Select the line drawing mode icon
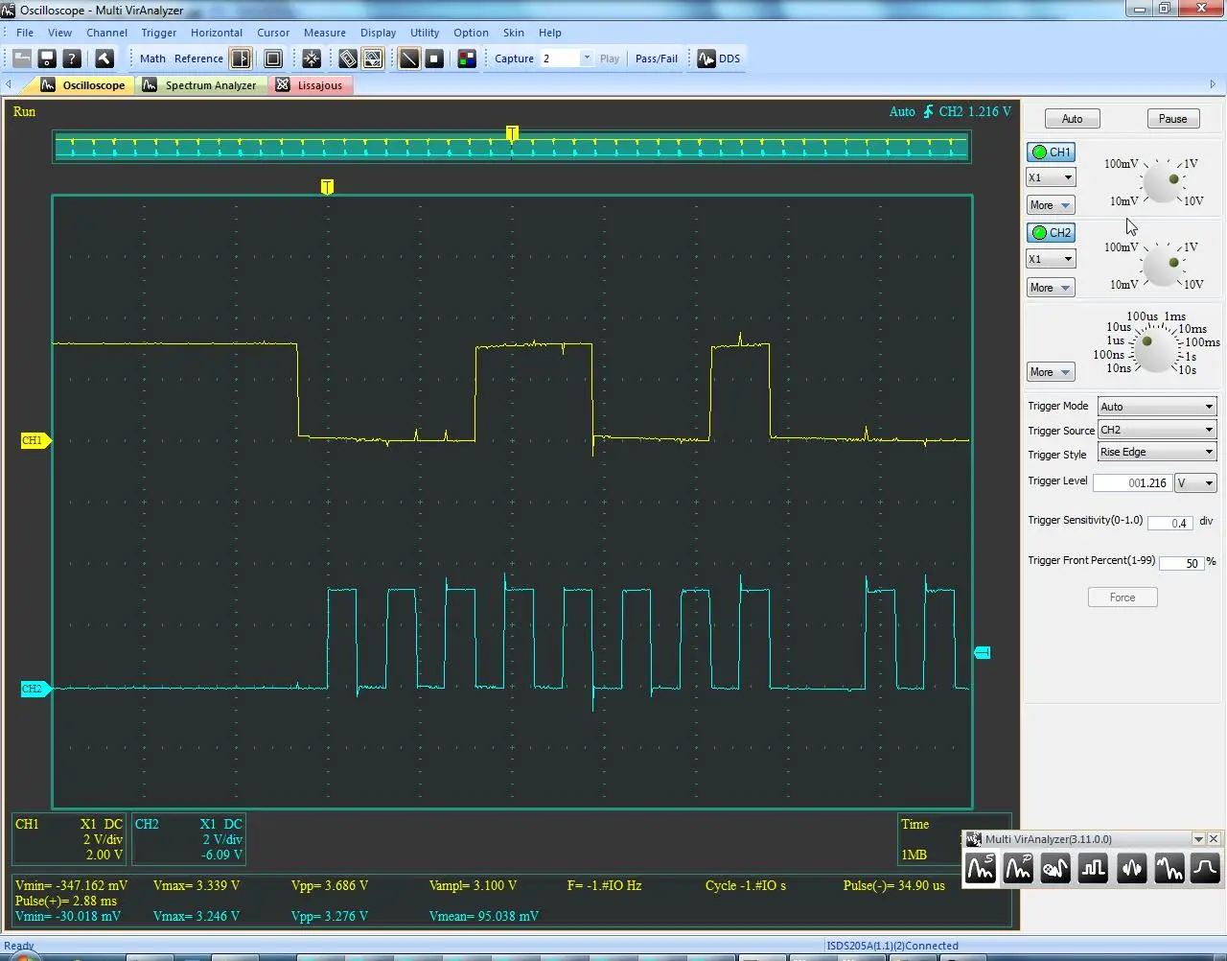Image resolution: width=1227 pixels, height=961 pixels. tap(409, 59)
